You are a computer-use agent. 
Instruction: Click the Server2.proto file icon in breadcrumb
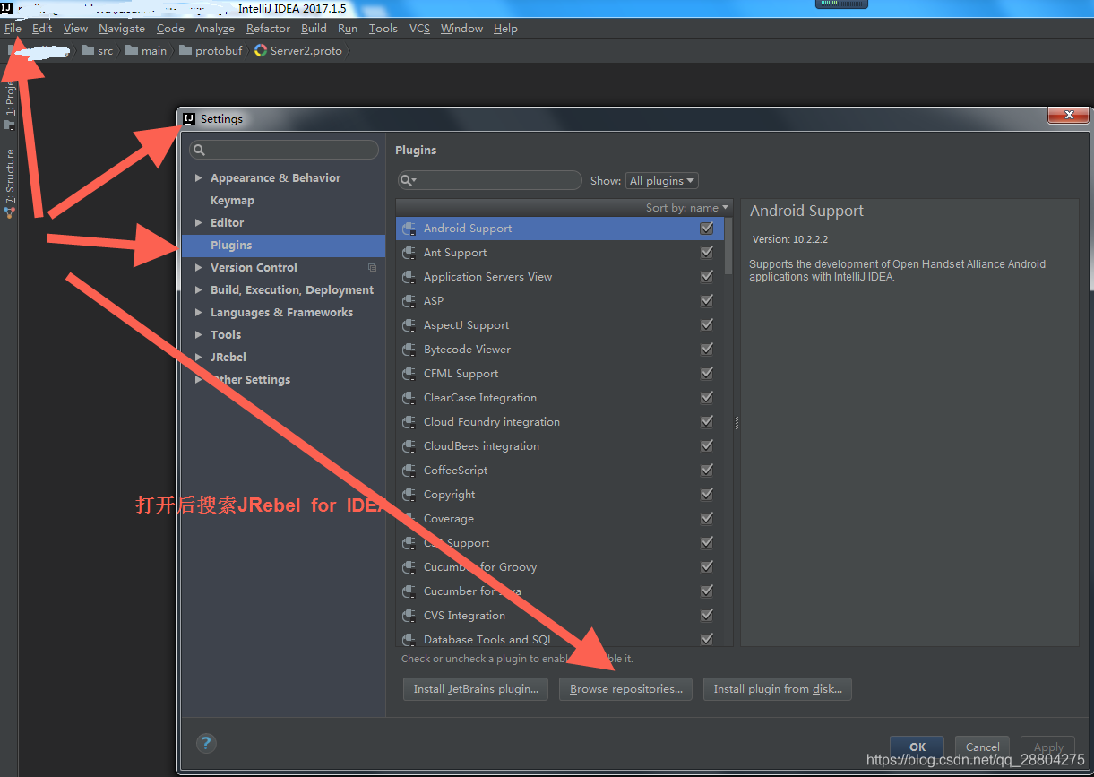click(x=260, y=51)
